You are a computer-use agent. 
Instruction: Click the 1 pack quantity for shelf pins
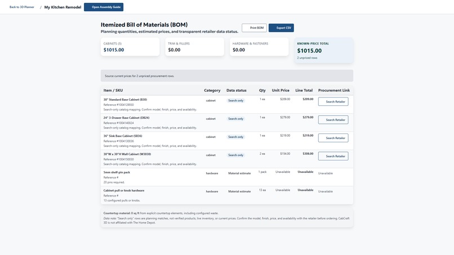pyautogui.click(x=262, y=172)
